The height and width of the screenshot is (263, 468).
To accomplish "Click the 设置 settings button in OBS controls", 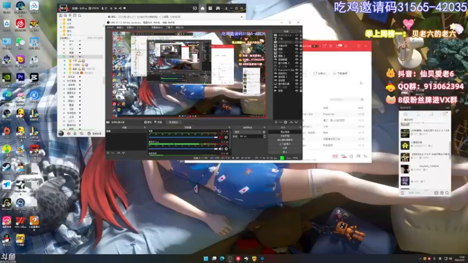I will (285, 148).
